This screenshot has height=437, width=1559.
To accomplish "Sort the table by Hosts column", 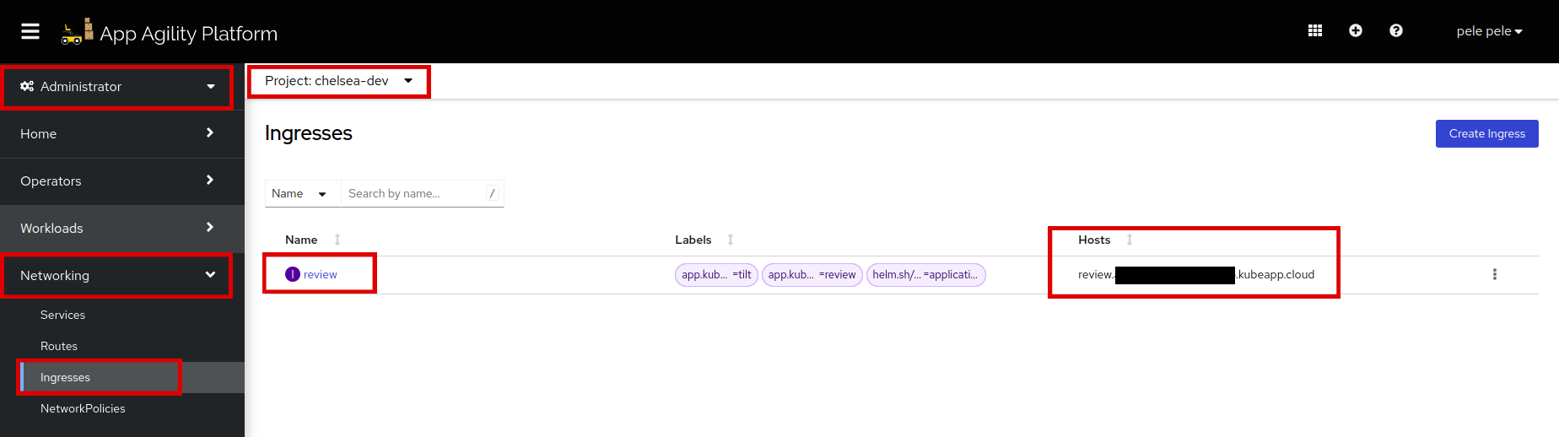I will [x=1094, y=240].
